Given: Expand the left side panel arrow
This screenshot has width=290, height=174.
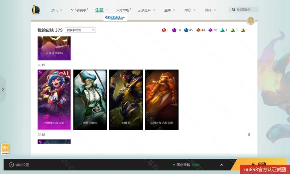Looking at the screenshot, I should [x=3, y=89].
